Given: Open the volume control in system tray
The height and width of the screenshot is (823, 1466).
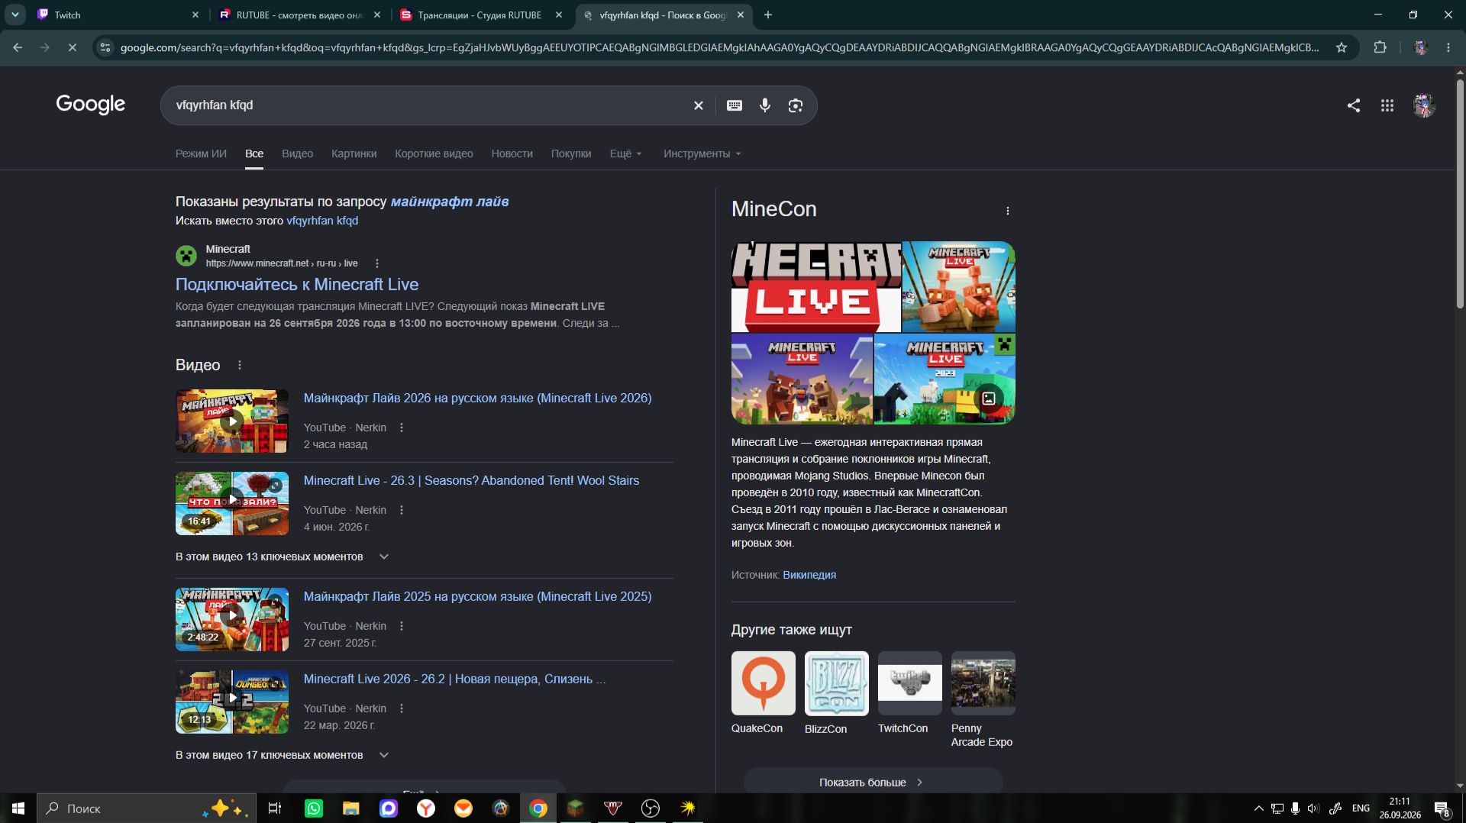Looking at the screenshot, I should click(x=1313, y=808).
